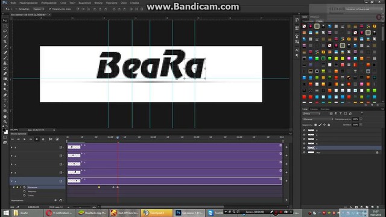Hide the topmost layer in Layers panel
386x217 pixels.
304,130
